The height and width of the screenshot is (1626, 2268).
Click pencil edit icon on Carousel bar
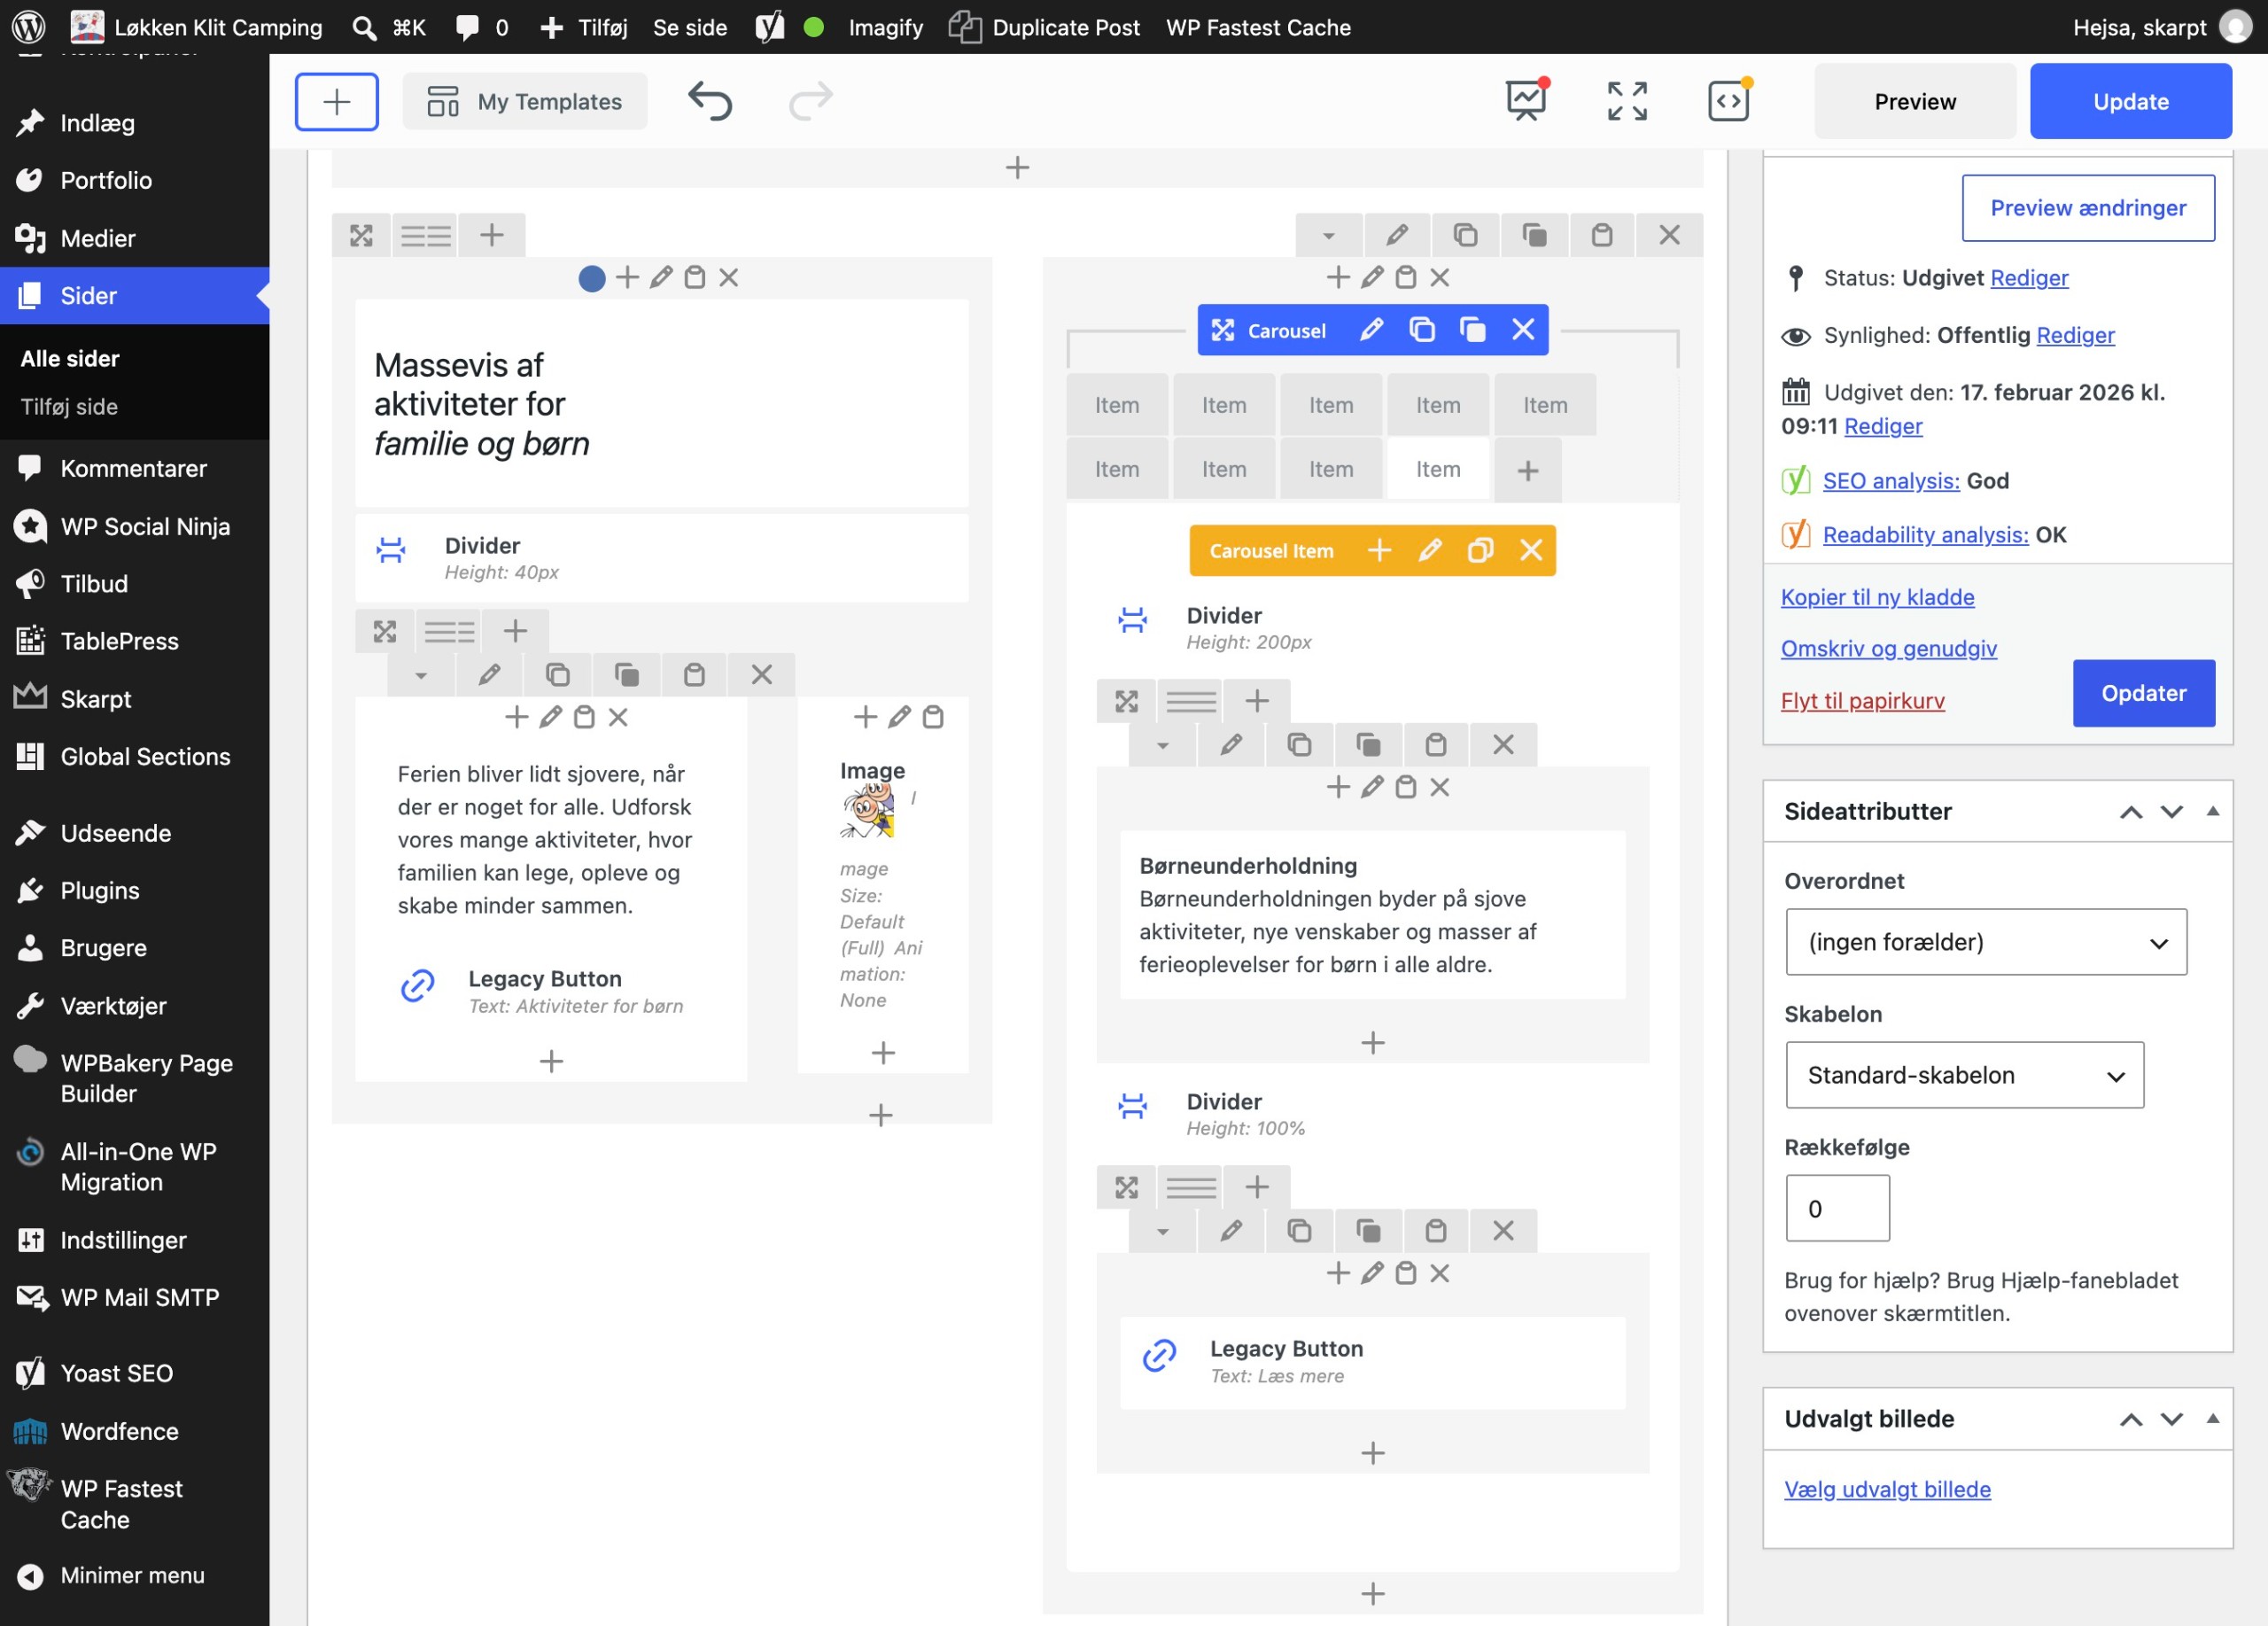click(x=1372, y=329)
